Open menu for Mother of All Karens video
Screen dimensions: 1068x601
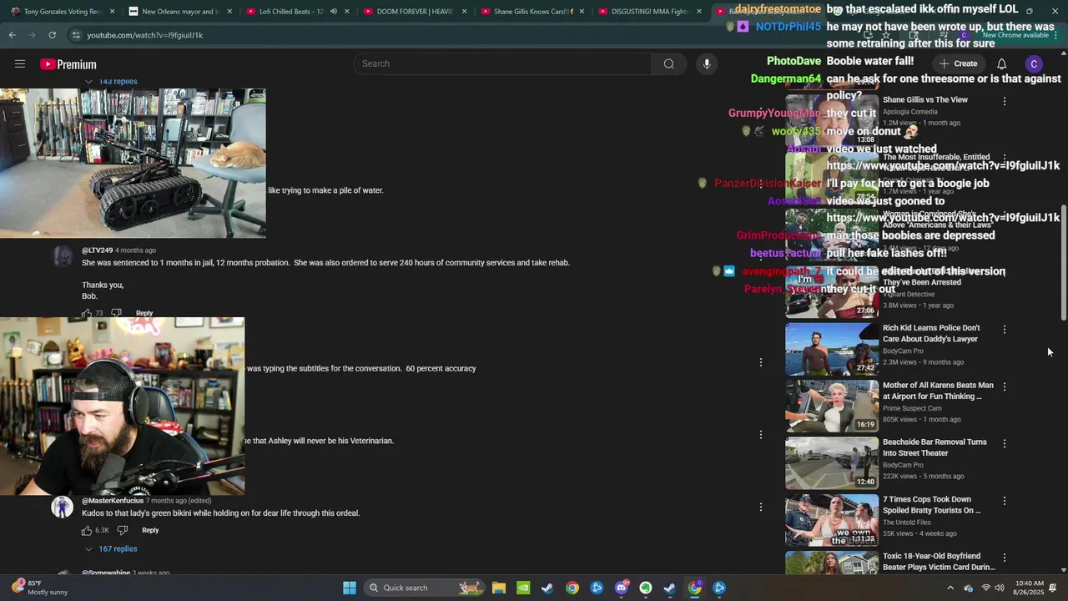(1004, 386)
